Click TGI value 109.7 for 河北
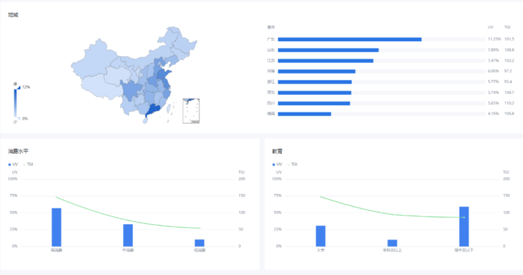 [x=509, y=92]
